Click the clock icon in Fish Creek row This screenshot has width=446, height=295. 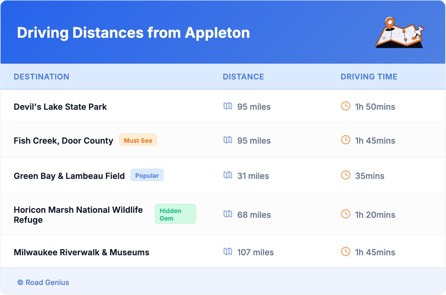point(346,140)
